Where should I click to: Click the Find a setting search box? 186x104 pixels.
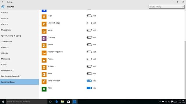coord(167,7)
